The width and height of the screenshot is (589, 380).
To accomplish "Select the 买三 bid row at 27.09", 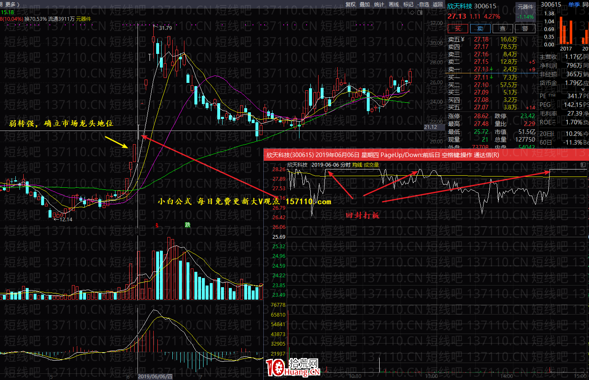I will (x=491, y=92).
